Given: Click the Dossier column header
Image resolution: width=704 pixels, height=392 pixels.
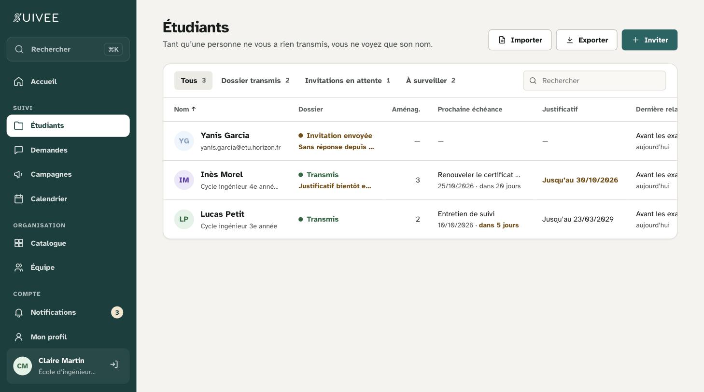Looking at the screenshot, I should [x=310, y=109].
